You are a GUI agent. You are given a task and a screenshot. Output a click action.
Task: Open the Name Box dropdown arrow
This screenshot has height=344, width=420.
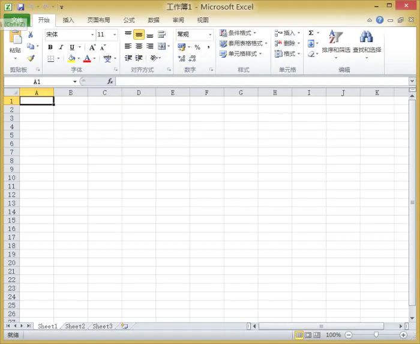click(x=75, y=82)
